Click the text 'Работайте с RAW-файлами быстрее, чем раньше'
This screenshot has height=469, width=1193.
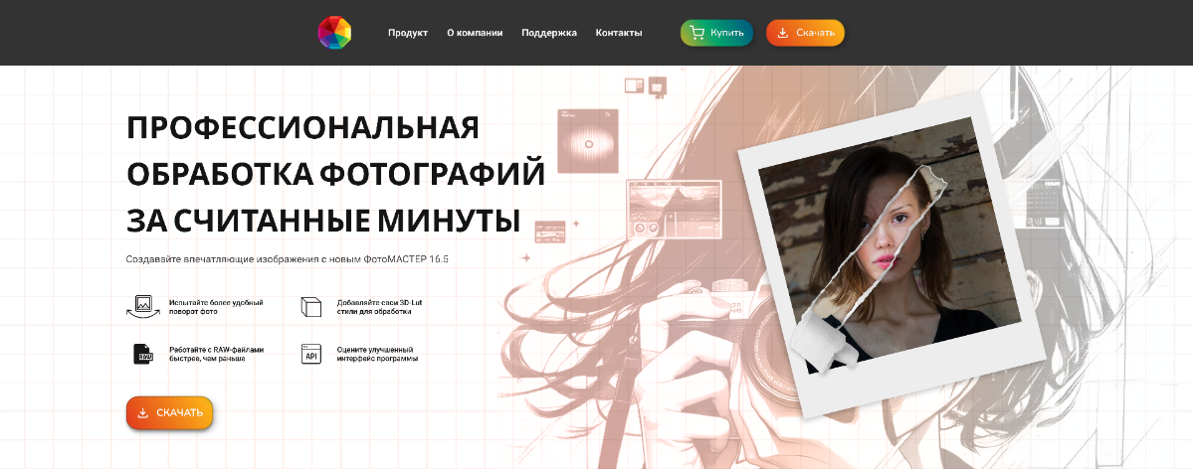(217, 354)
